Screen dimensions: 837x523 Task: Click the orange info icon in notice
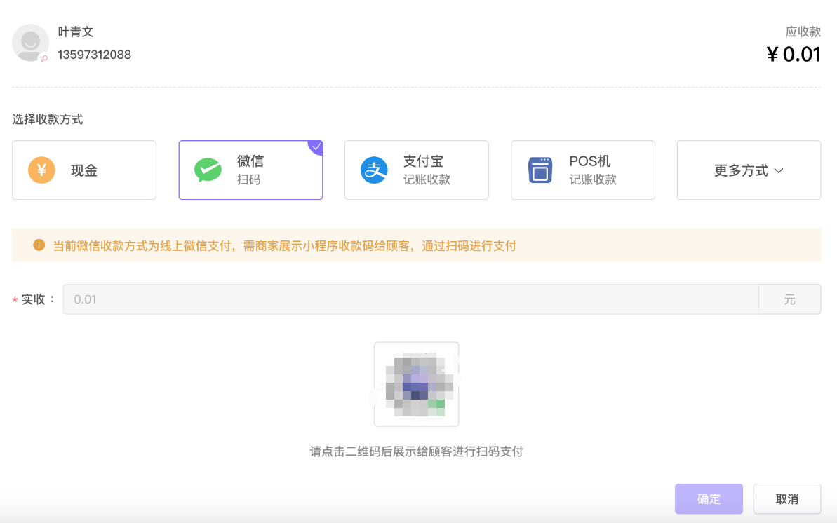[x=39, y=245]
